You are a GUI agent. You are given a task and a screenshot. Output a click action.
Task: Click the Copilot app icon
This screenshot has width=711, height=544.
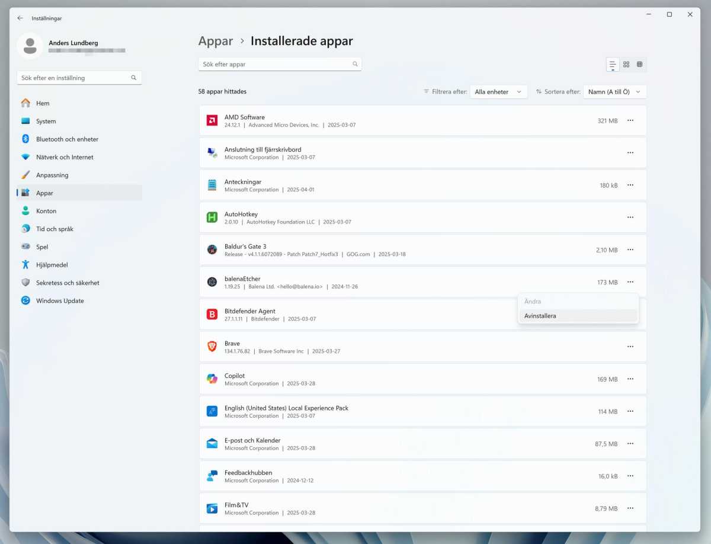tap(212, 379)
